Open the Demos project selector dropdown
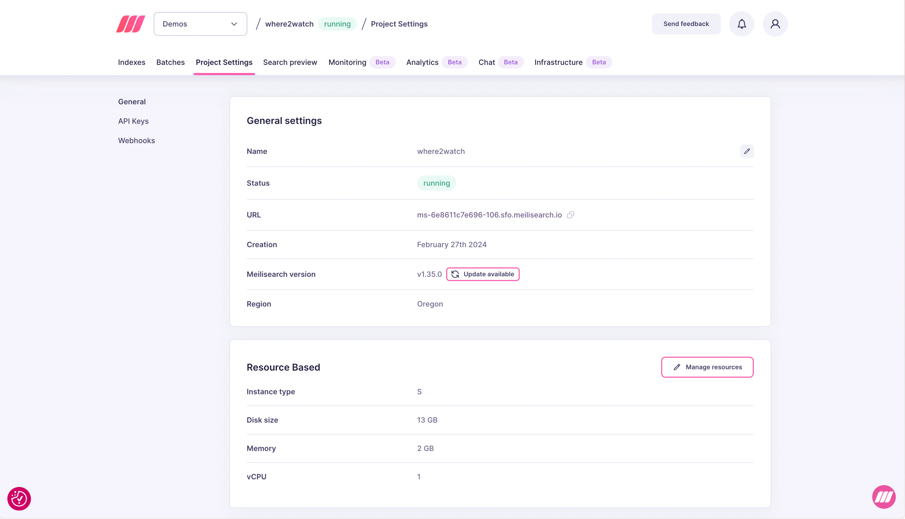 [x=200, y=24]
